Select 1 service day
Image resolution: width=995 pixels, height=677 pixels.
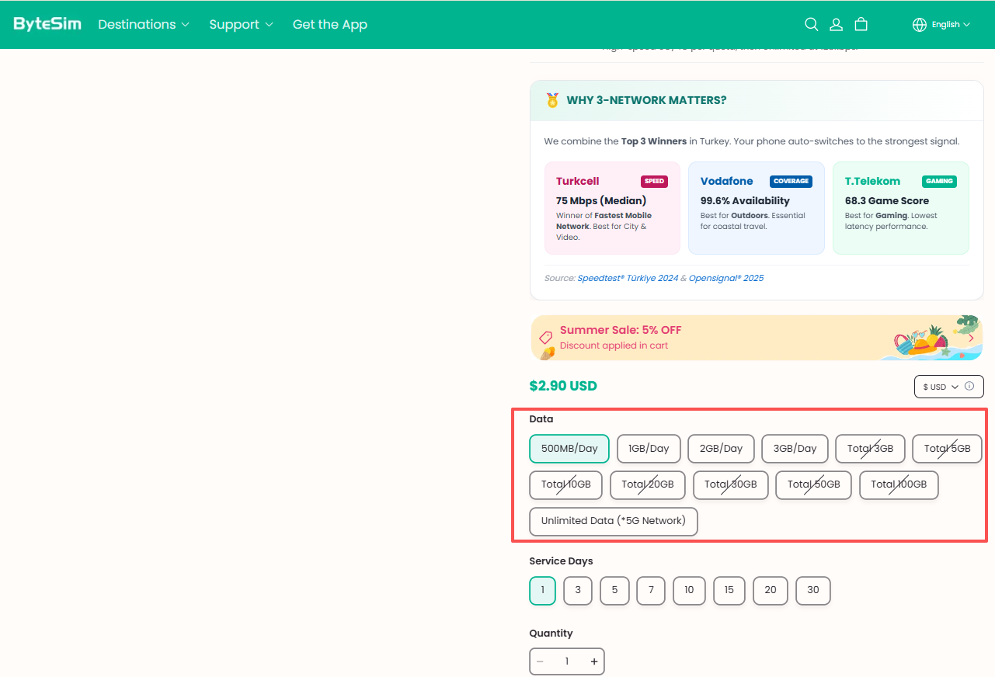pyautogui.click(x=542, y=590)
